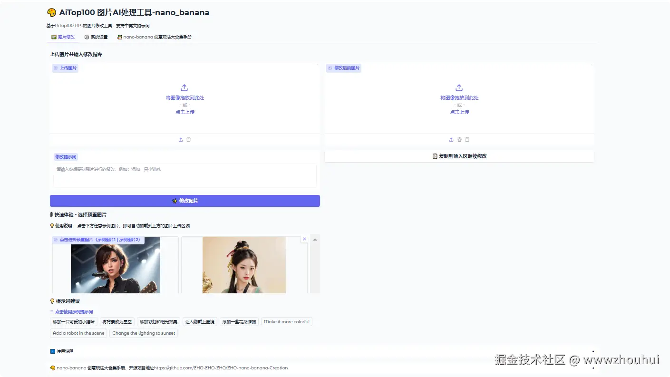Click 点击上传 in the 修改后的图片 area

point(460,112)
